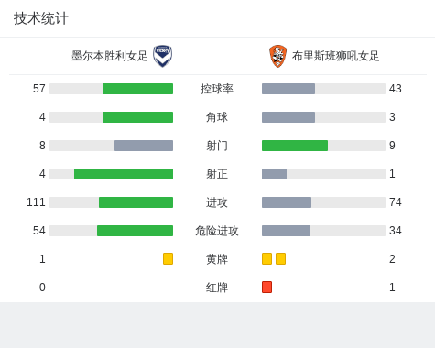Click Brisbane Roar's second yellow card icon
This screenshot has height=348, width=435.
click(x=280, y=258)
